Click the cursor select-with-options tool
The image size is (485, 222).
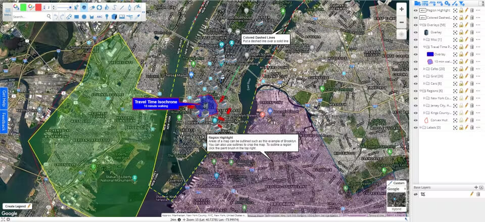[x=77, y=8]
